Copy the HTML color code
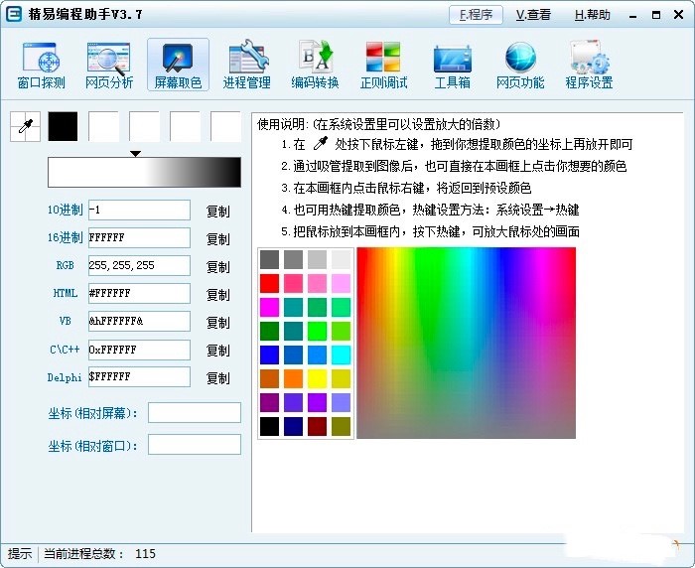 [217, 294]
